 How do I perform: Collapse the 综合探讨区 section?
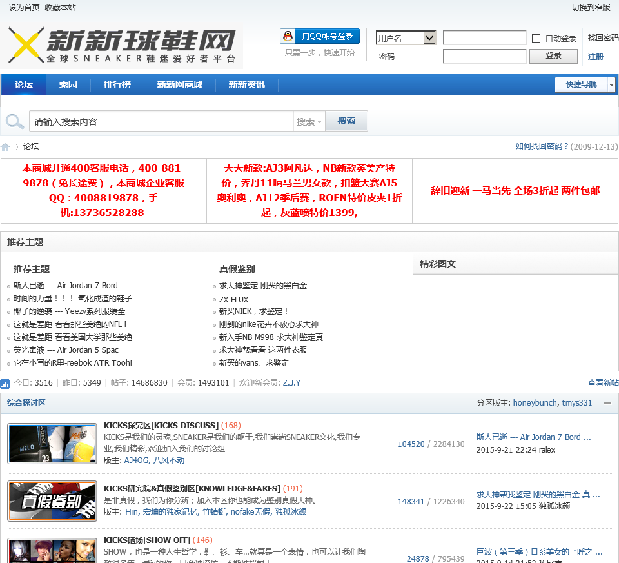click(x=607, y=404)
